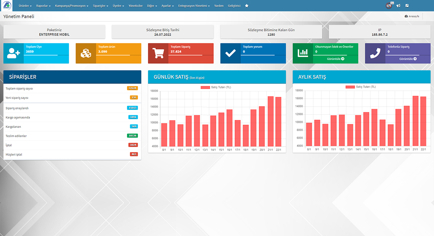434x236 pixels.
Task: Expand the Entegrasyon Yönetimi dropdown
Action: 194,6
